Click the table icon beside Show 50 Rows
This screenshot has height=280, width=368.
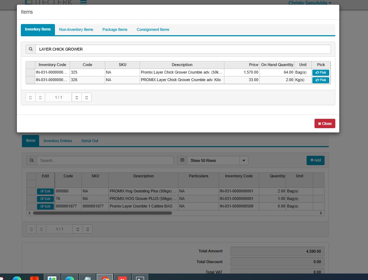coord(182,160)
